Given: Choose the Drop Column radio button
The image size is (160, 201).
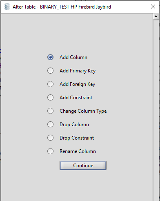Looking at the screenshot, I should pyautogui.click(x=50, y=125).
